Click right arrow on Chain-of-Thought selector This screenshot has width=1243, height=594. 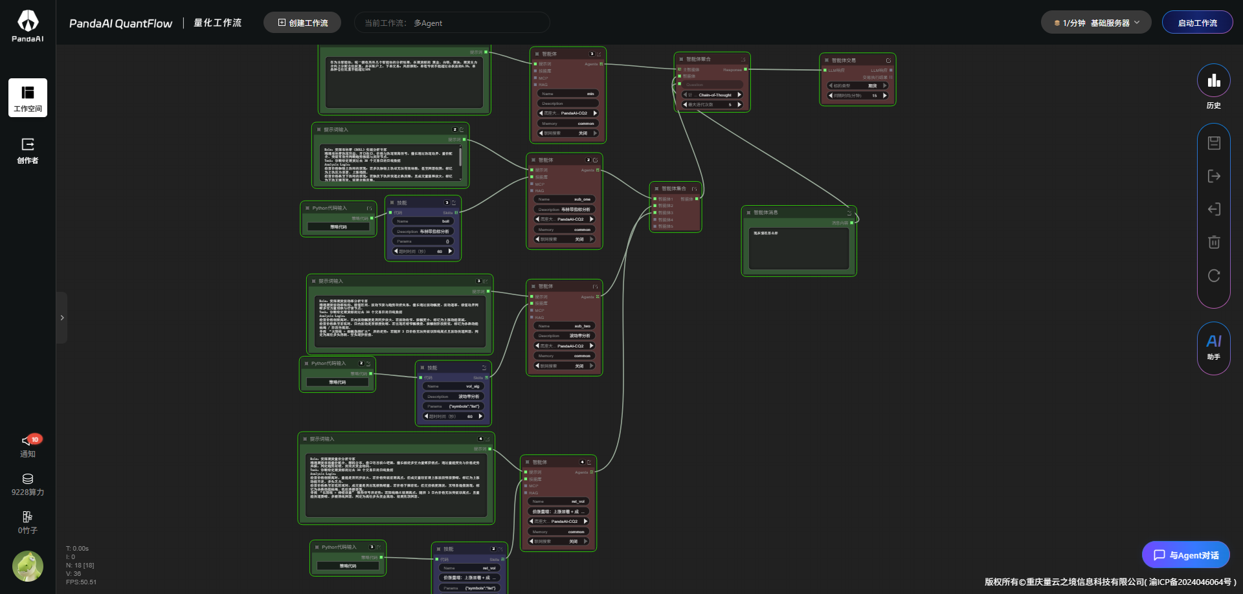click(739, 94)
